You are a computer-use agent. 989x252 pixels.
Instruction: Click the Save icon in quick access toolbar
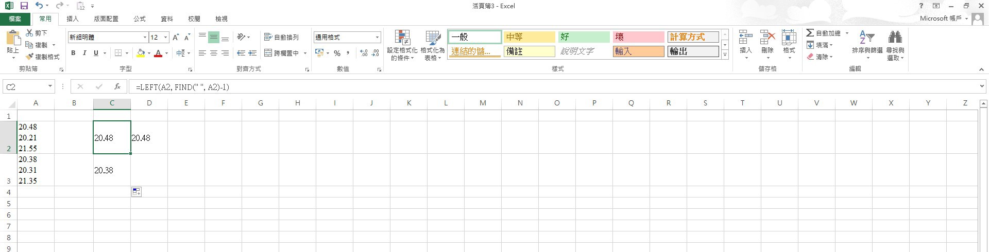coord(24,6)
